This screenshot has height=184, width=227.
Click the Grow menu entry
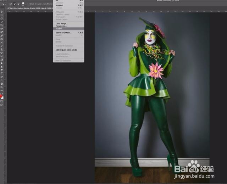coord(68,39)
